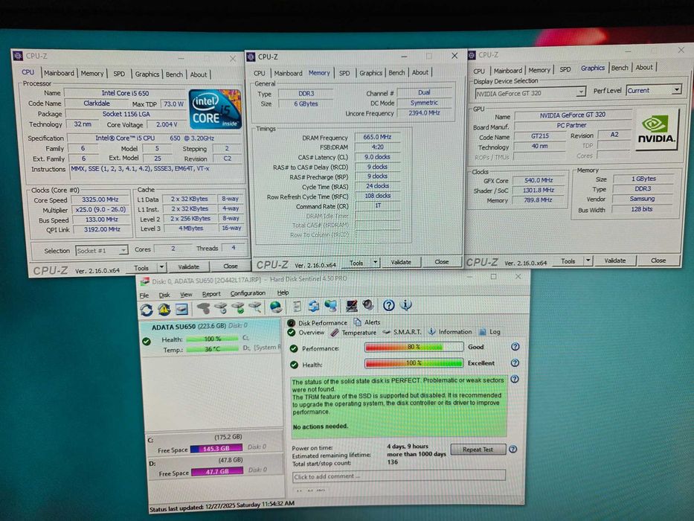Click the NVIDIA logo in Graphics window
This screenshot has width=694, height=521.
coord(656,129)
